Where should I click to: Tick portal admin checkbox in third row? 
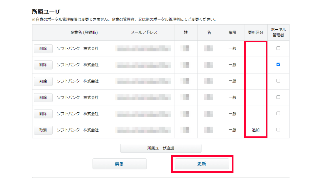(x=278, y=81)
